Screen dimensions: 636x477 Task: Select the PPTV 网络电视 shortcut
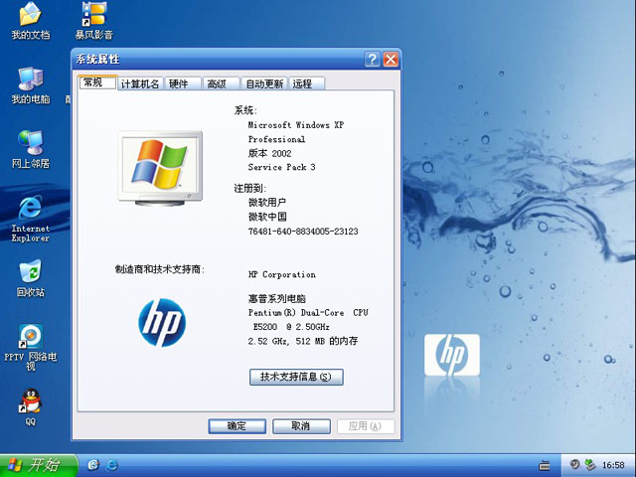[31, 348]
